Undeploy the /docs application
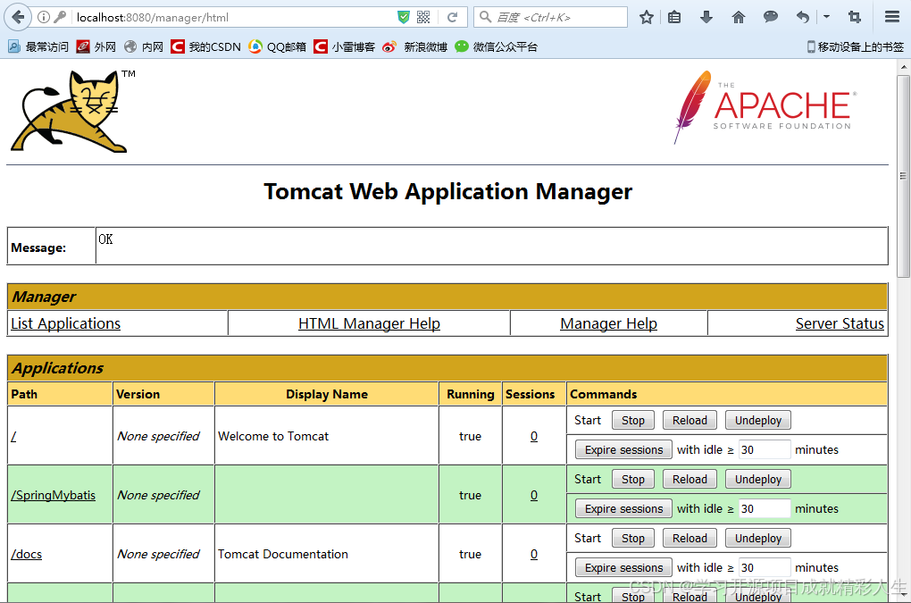Viewport: 911px width, 603px height. 757,538
